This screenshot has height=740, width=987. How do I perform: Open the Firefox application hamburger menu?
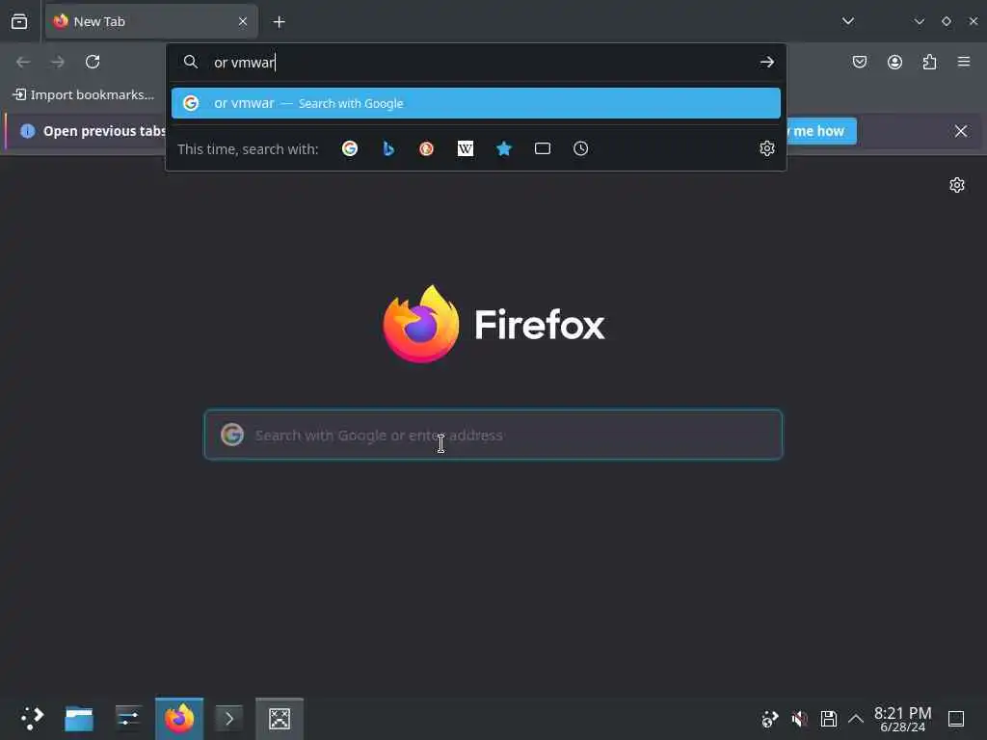tap(964, 62)
